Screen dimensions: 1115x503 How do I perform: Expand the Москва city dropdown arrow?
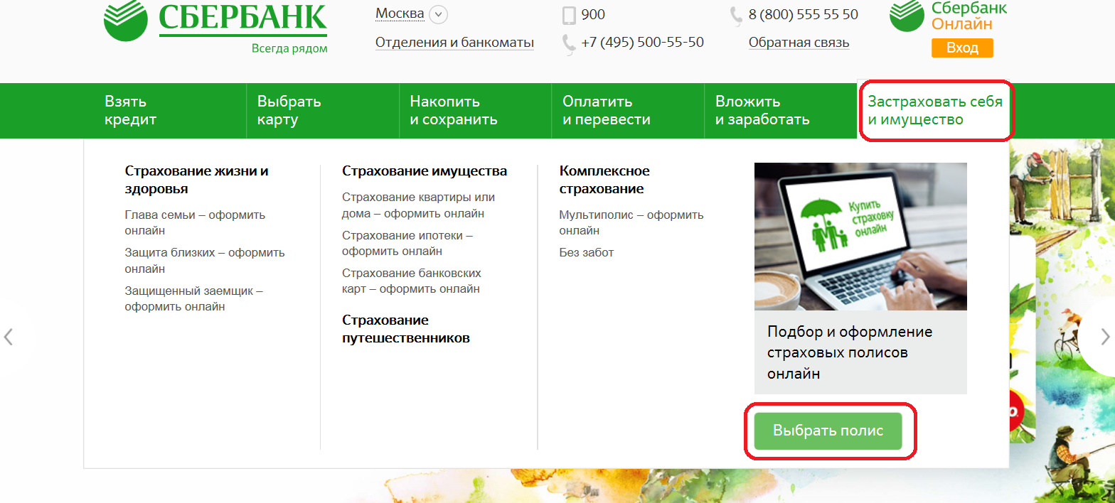pyautogui.click(x=439, y=14)
